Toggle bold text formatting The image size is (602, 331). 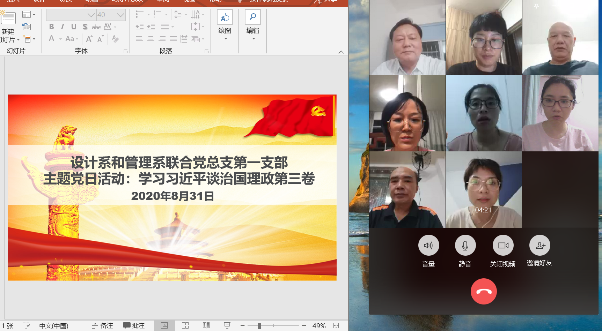pos(52,27)
